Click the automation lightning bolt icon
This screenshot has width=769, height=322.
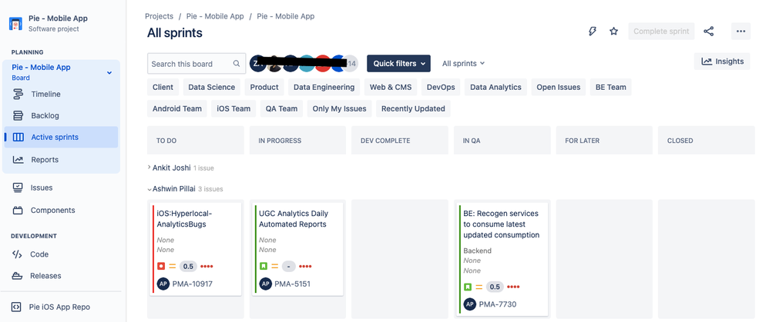[x=593, y=32]
